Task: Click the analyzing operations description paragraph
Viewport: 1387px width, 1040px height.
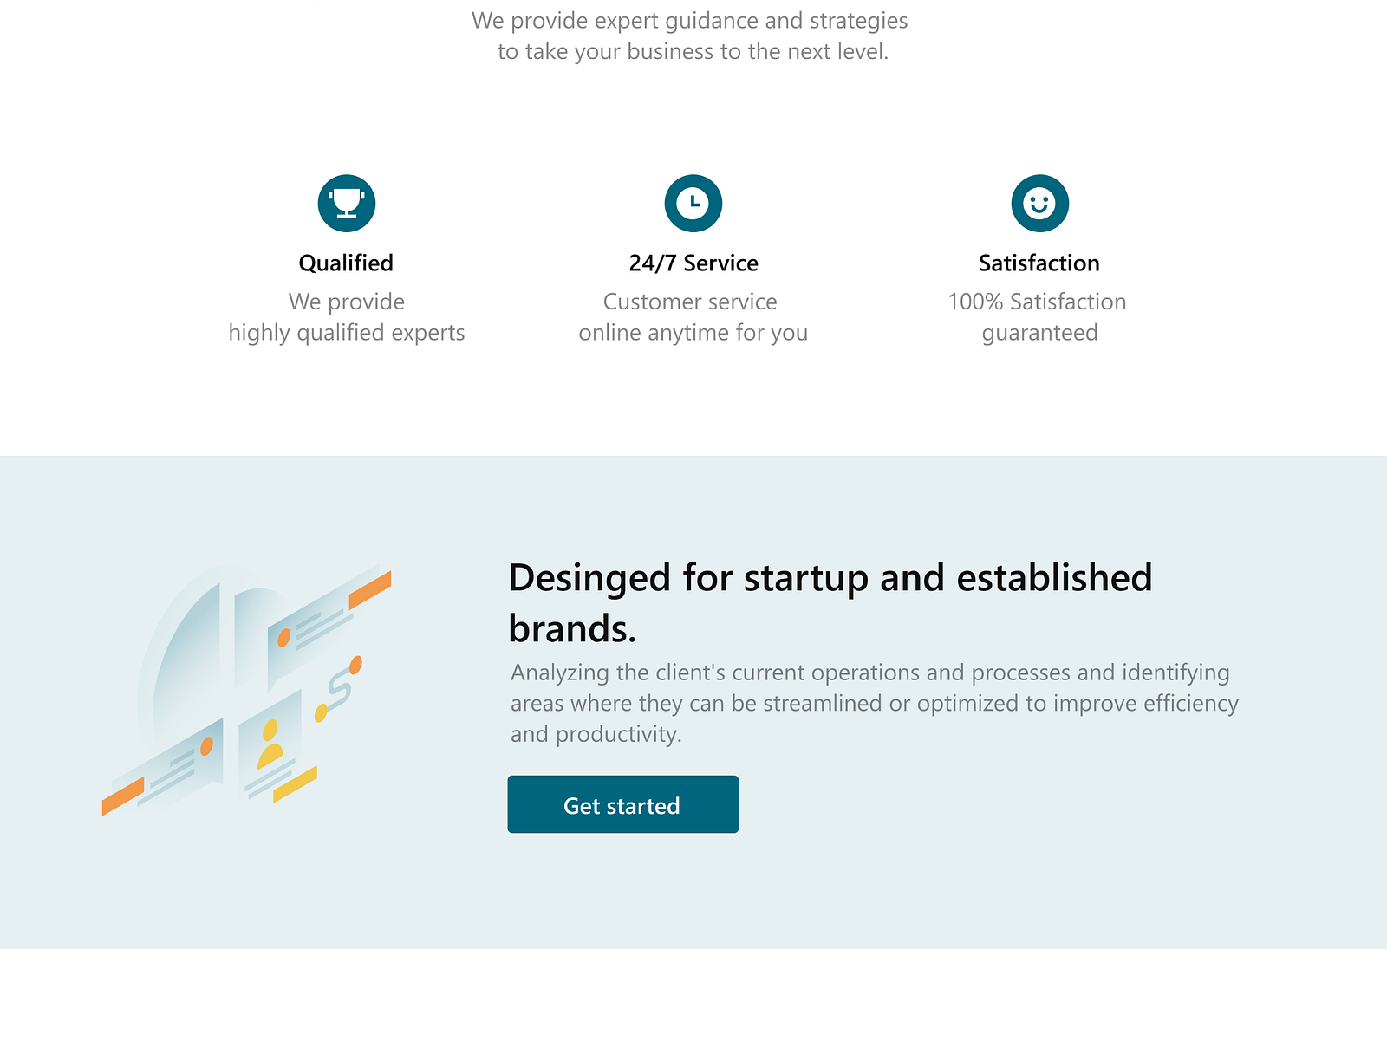Action: click(x=874, y=703)
